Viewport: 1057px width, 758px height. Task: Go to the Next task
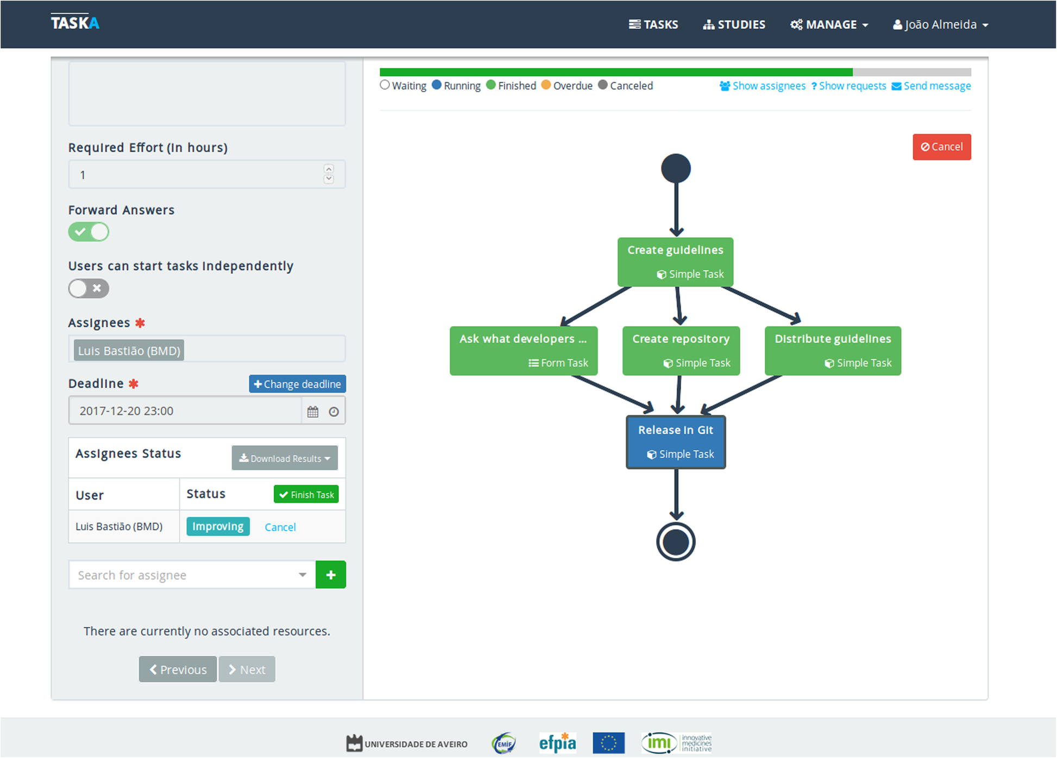pos(247,669)
